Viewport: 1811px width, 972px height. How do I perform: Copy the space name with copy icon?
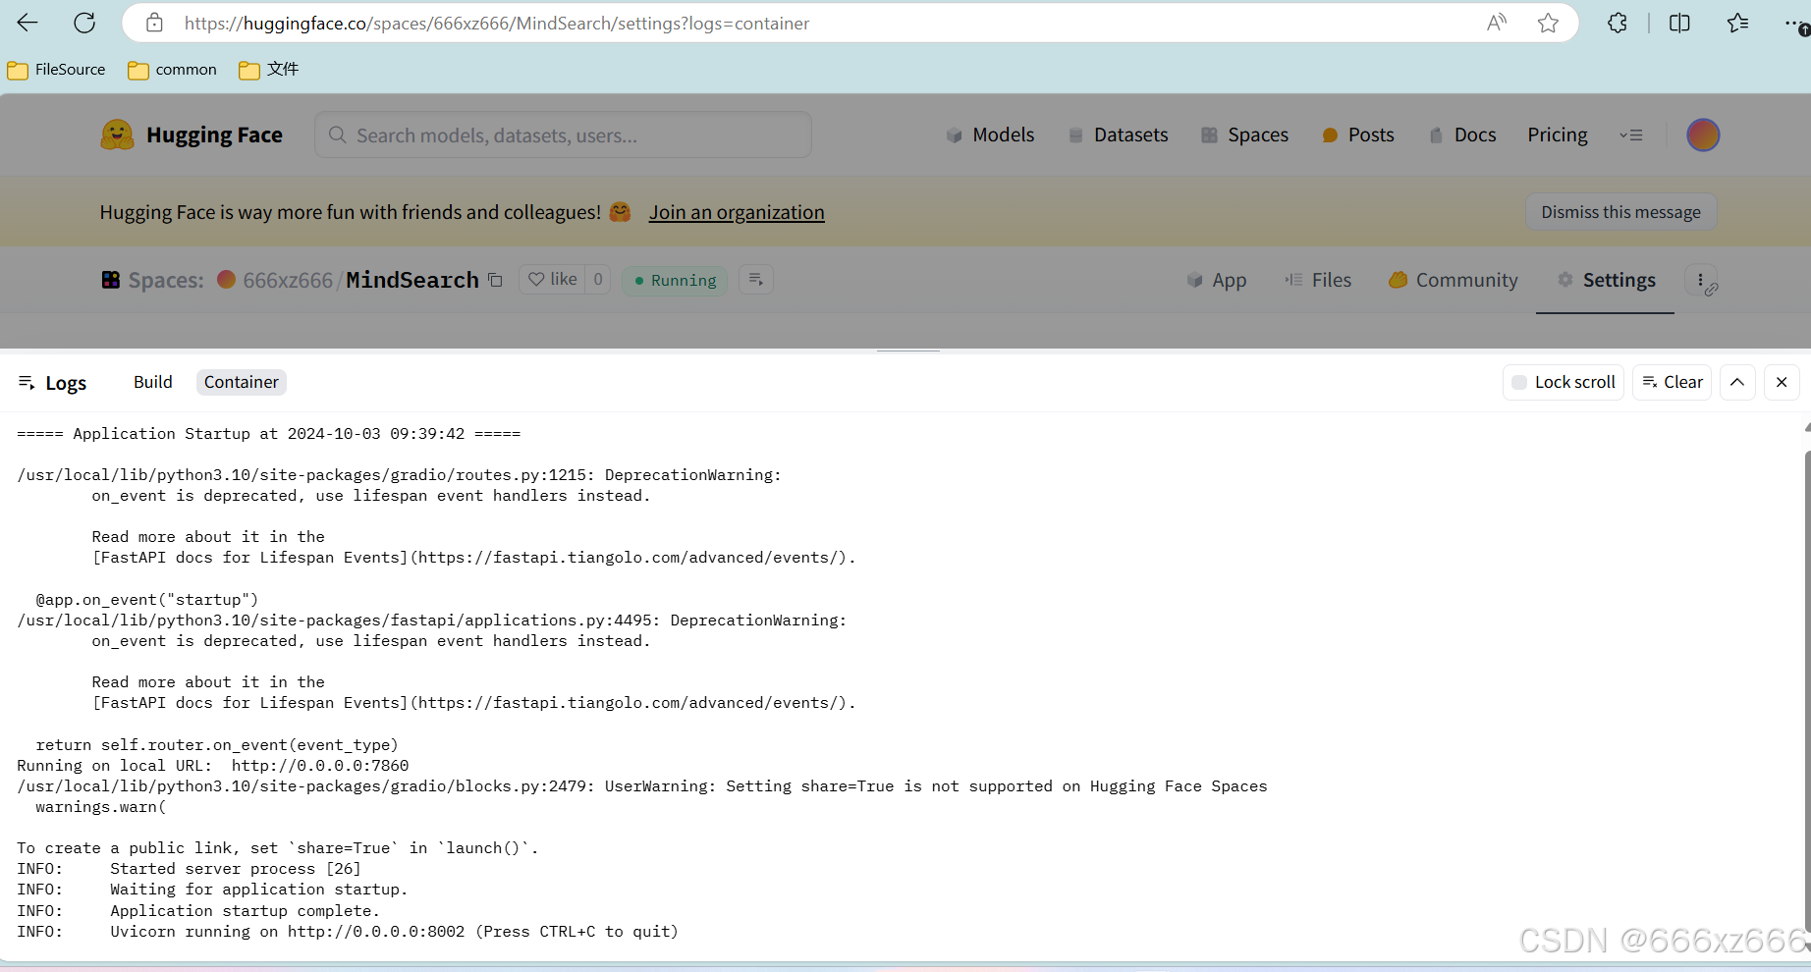tap(496, 280)
